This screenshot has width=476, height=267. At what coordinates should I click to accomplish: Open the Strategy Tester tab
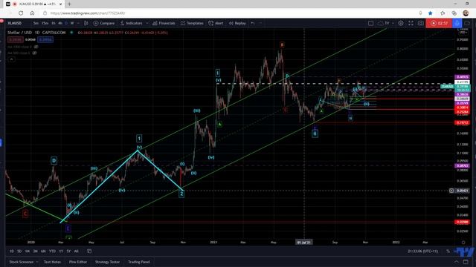(x=107, y=262)
